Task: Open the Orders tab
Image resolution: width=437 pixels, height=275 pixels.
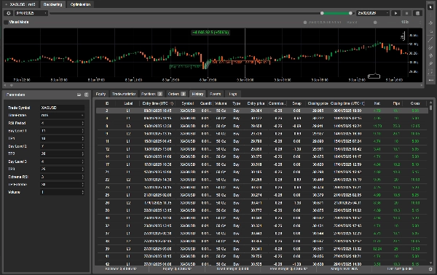Action: tap(176, 94)
